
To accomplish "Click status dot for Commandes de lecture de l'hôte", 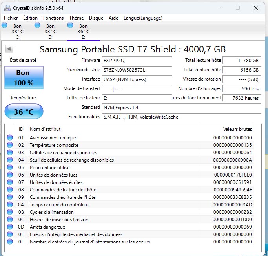I will click(10, 190).
